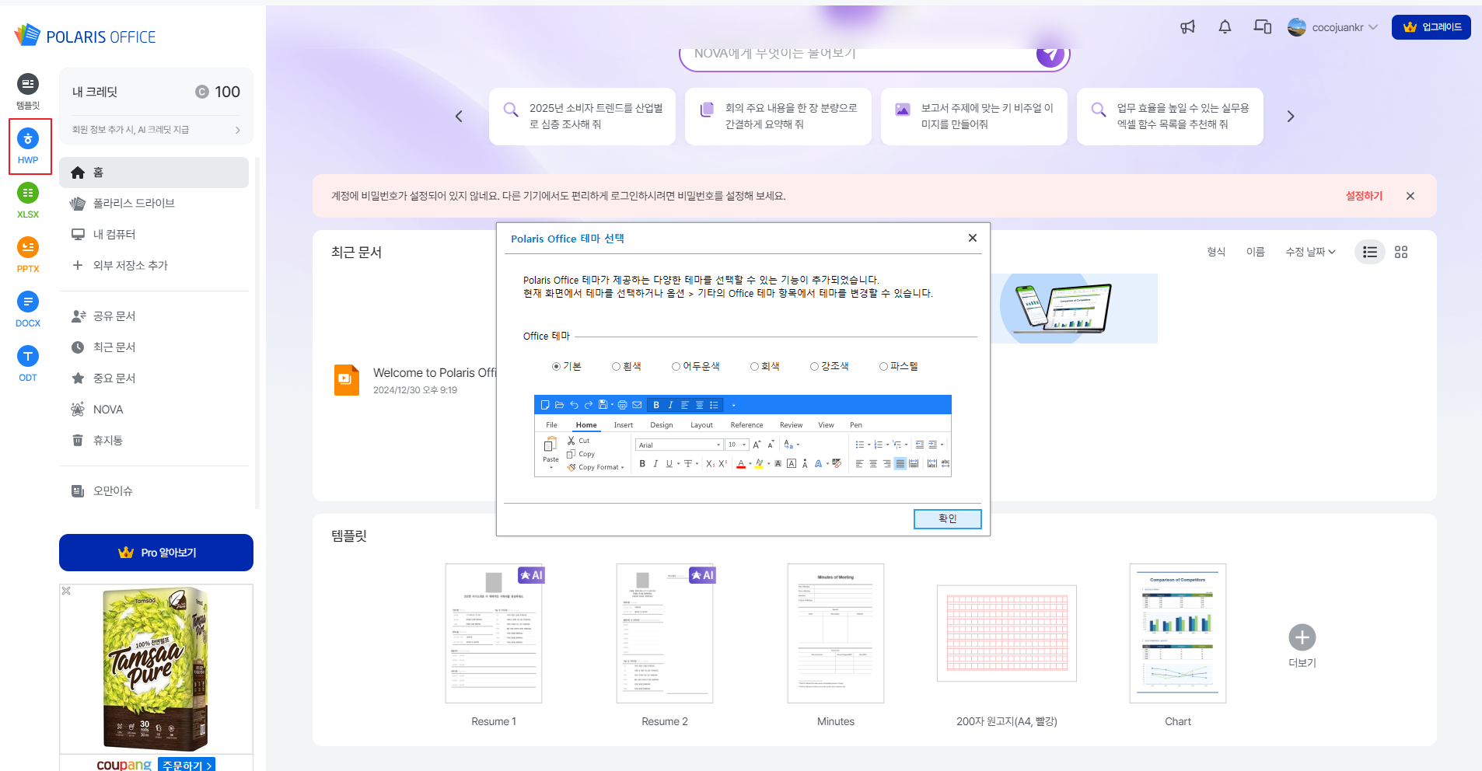The height and width of the screenshot is (771, 1482).
Task: Show previous NOVA suggestion cards
Action: [459, 117]
